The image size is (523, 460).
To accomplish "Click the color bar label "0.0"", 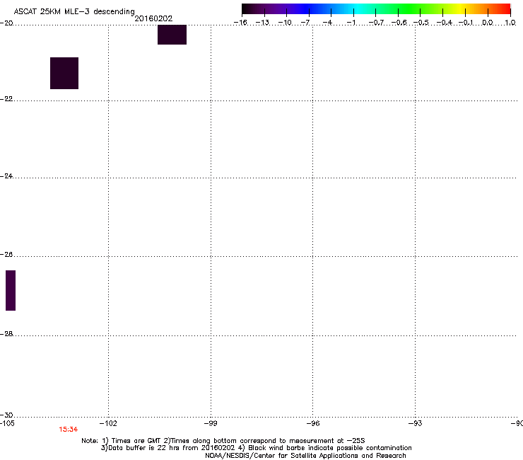I will [x=488, y=23].
